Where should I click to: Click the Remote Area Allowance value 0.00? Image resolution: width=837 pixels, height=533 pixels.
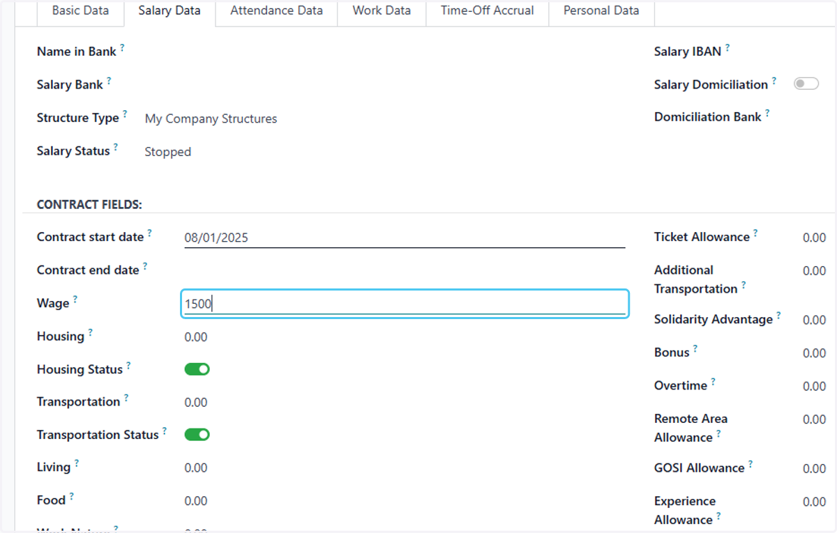(814, 419)
